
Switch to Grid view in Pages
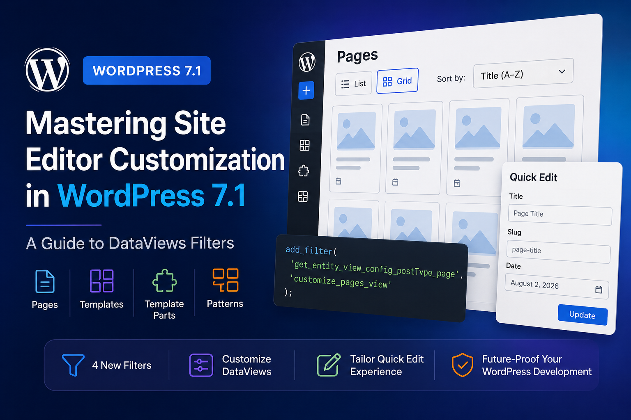[x=397, y=81]
